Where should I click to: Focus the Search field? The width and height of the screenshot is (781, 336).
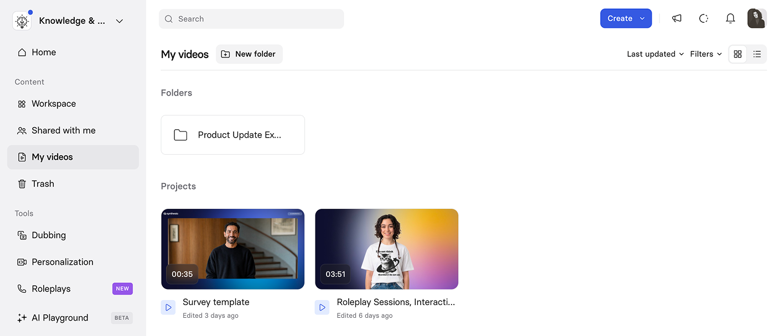(251, 19)
